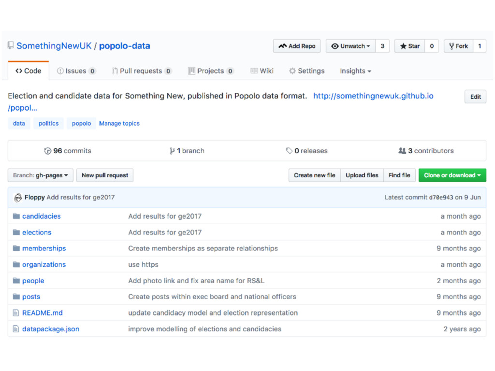Click 'Add photo link and fix area name' commit
The height and width of the screenshot is (371, 495).
[x=196, y=281]
